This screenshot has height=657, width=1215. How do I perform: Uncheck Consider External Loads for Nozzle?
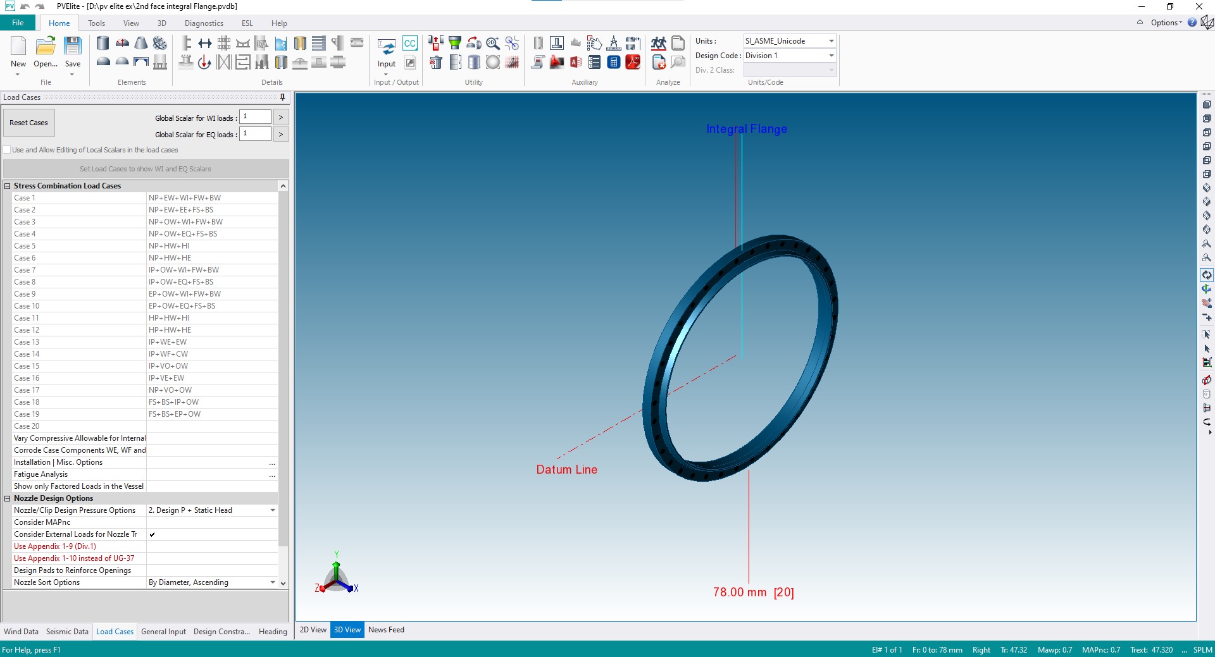152,534
